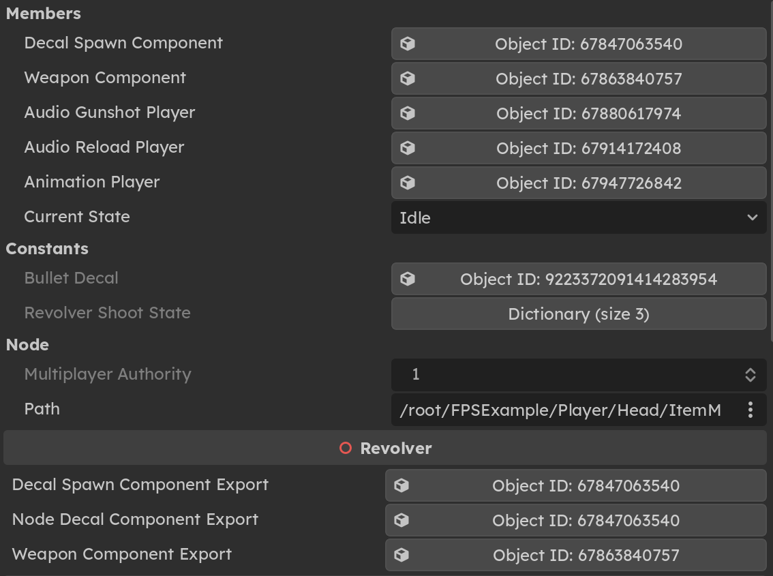Click the object icon beside Decal Spawn Component
The height and width of the screenshot is (576, 773).
[407, 44]
